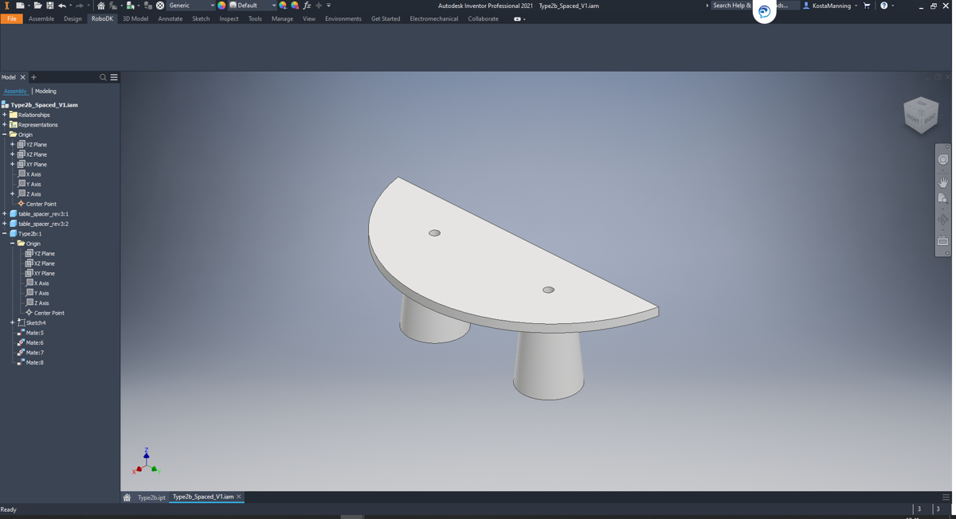Image resolution: width=956 pixels, height=519 pixels.
Task: Click the Zoom tool in navigation bar
Action: coord(943,199)
